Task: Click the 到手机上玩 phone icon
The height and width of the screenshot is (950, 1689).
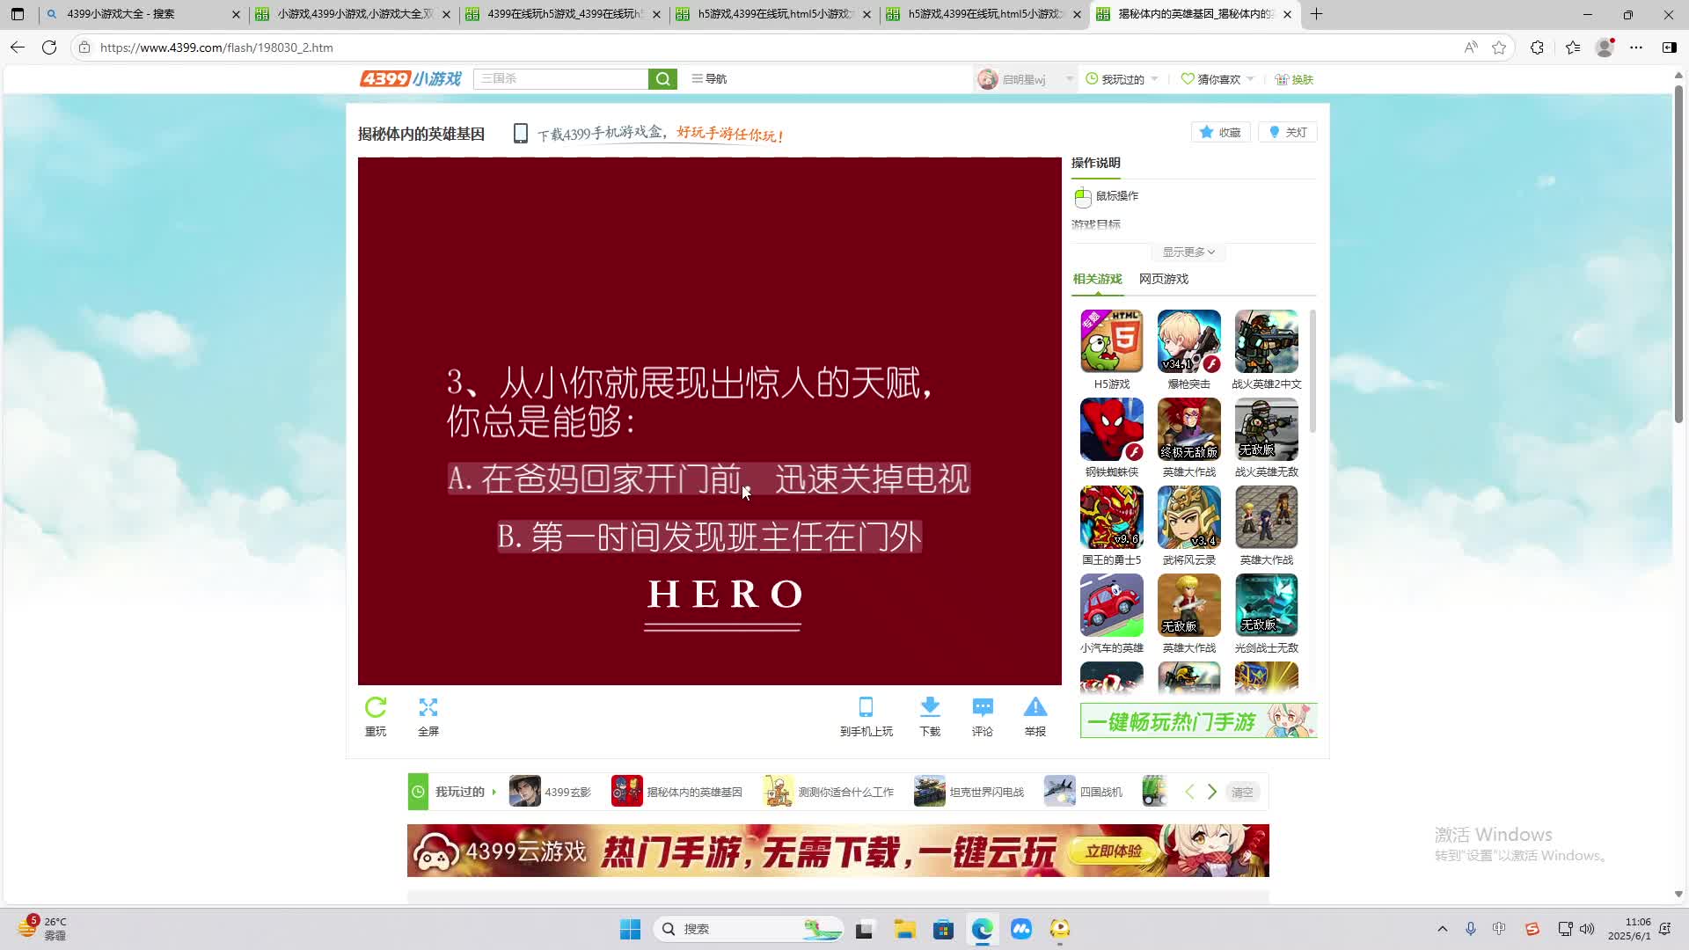Action: pyautogui.click(x=866, y=708)
